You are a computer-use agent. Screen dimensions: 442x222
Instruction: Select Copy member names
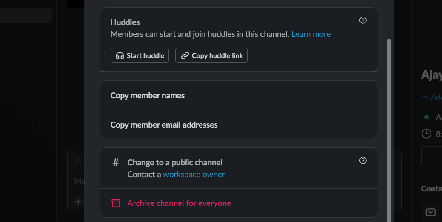tap(148, 96)
